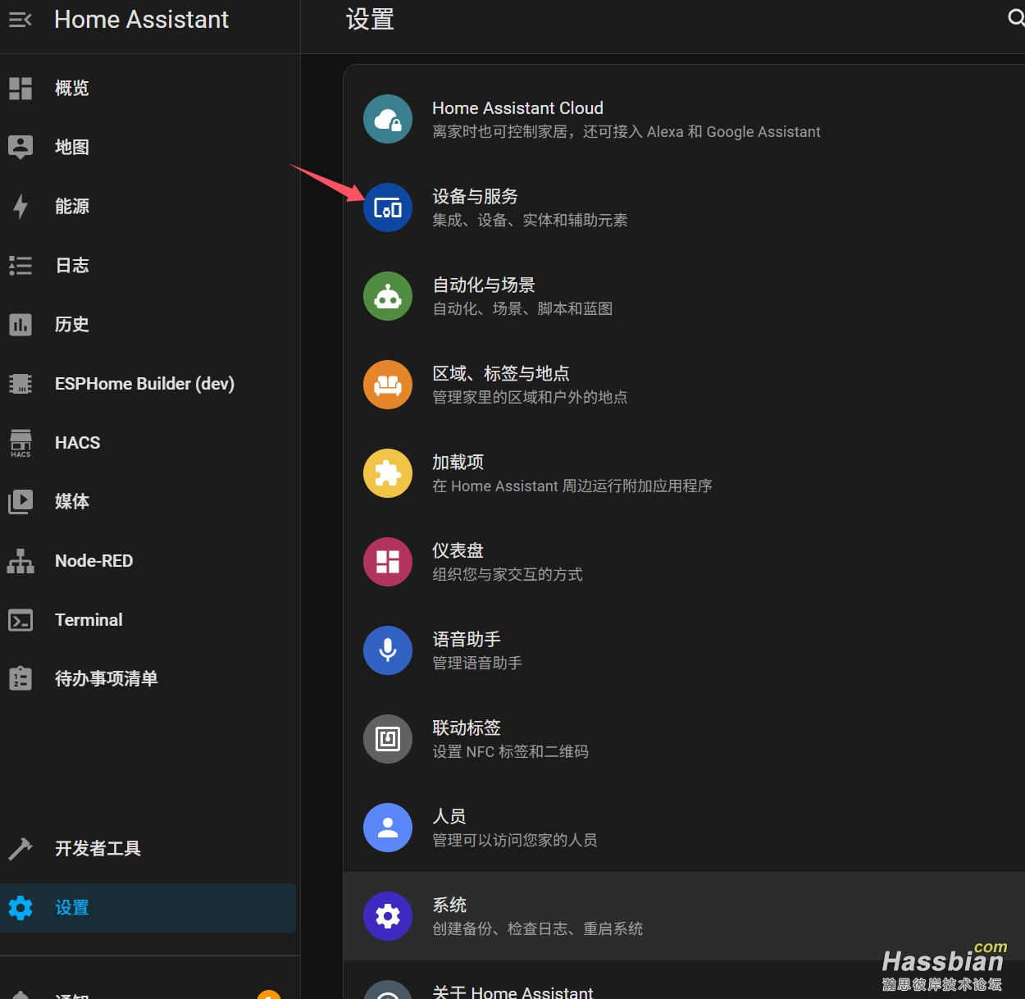1025x999 pixels.
Task: Click the 自动化与场景 robot icon
Action: 388,296
